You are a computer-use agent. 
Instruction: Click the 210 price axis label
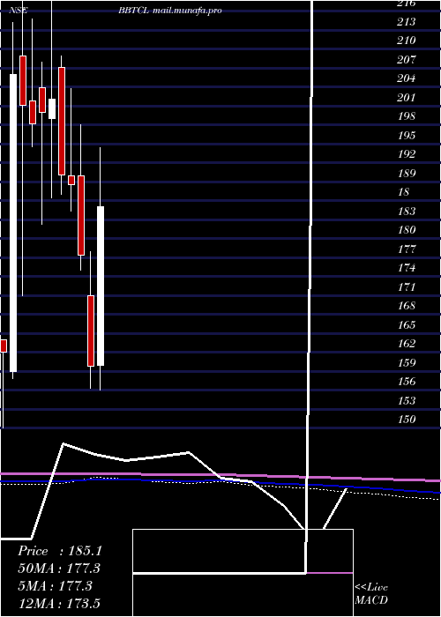click(x=407, y=41)
